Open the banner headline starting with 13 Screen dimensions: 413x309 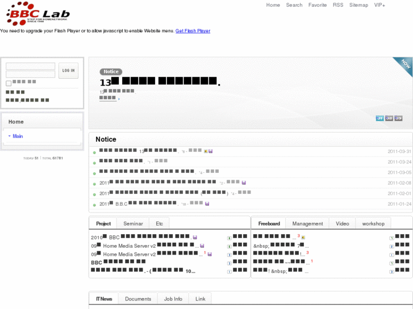point(160,82)
